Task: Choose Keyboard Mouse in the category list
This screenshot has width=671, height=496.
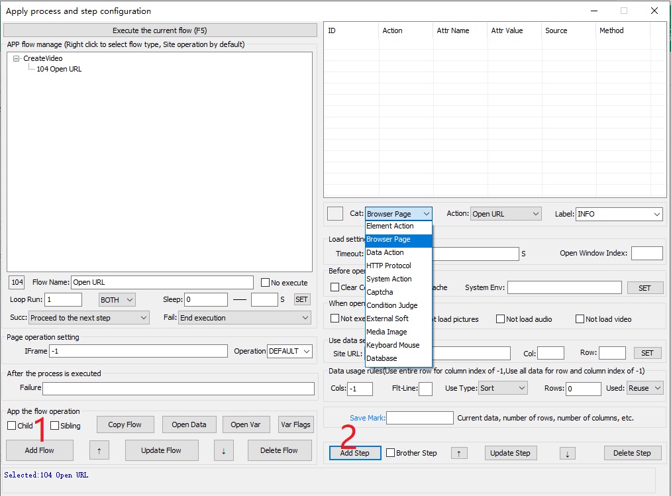Action: pyautogui.click(x=393, y=345)
